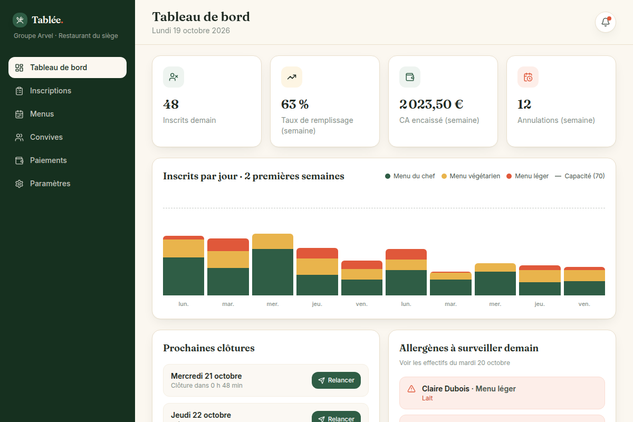The height and width of the screenshot is (422, 633).
Task: Click the warning icon beside Claire Dubois
Action: 411,389
